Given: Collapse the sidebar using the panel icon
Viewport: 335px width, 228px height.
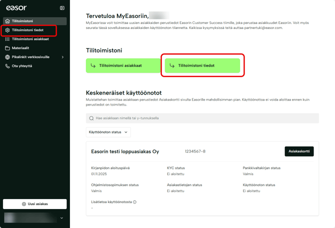Looking at the screenshot, I should [62, 8].
